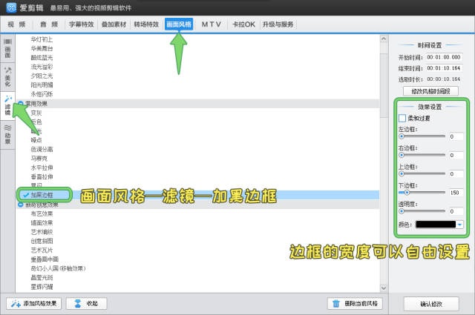Switch to the 音频 tab
The image size is (475, 315).
(49, 24)
